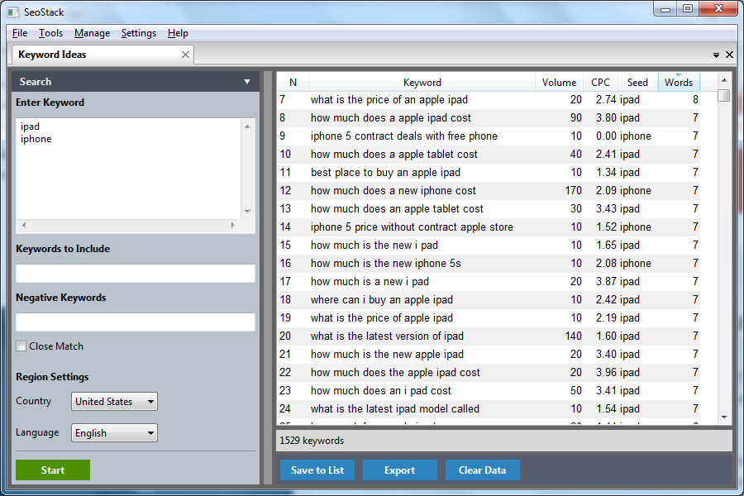
Task: Select row "what is the latest version of ipad"
Action: pyautogui.click(x=489, y=336)
